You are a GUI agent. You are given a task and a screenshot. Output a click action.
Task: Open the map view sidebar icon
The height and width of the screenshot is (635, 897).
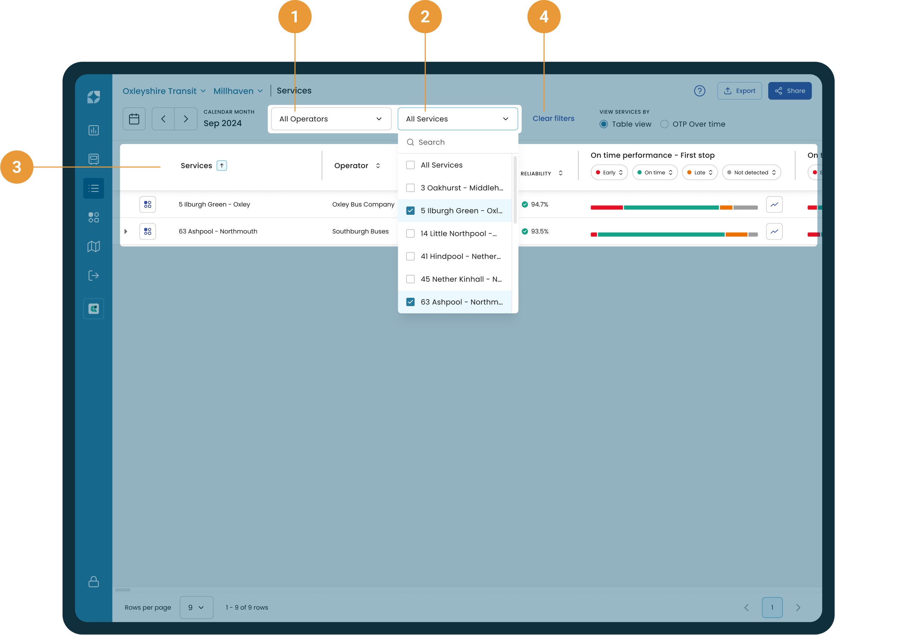[x=93, y=246]
